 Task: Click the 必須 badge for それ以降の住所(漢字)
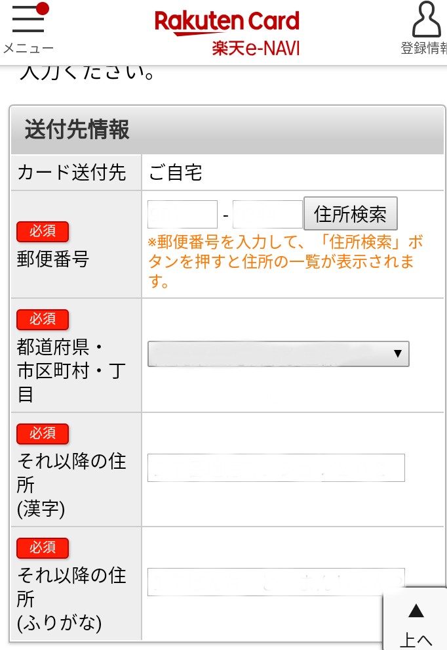point(42,433)
